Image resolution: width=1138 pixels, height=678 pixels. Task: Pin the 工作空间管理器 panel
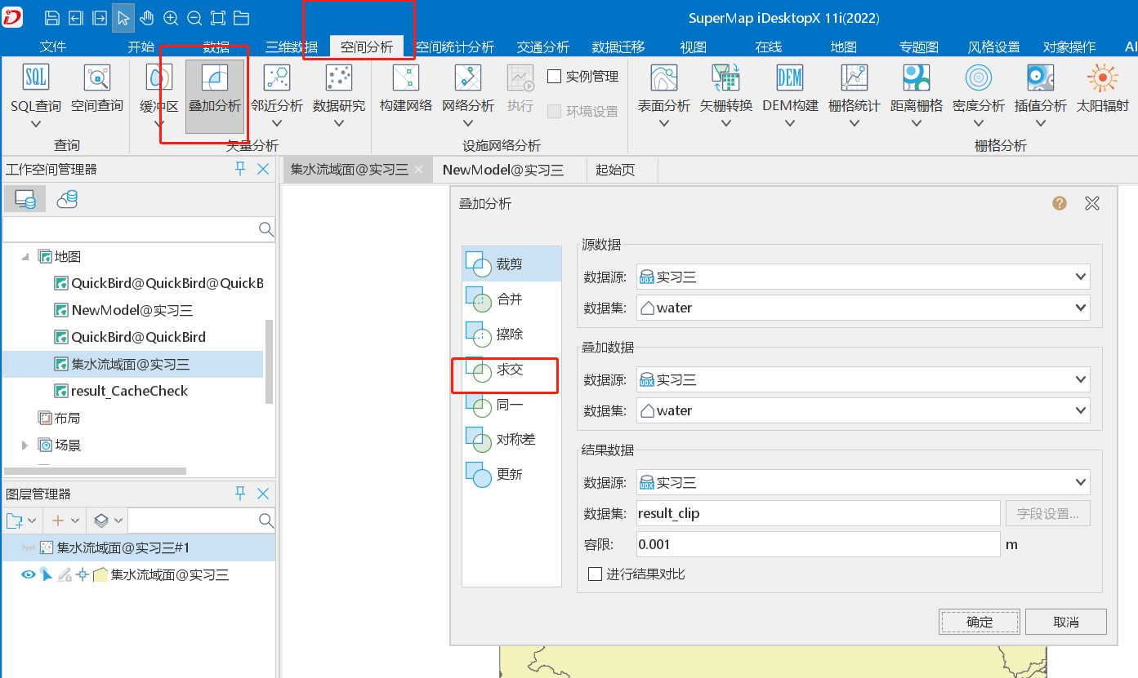(x=240, y=169)
